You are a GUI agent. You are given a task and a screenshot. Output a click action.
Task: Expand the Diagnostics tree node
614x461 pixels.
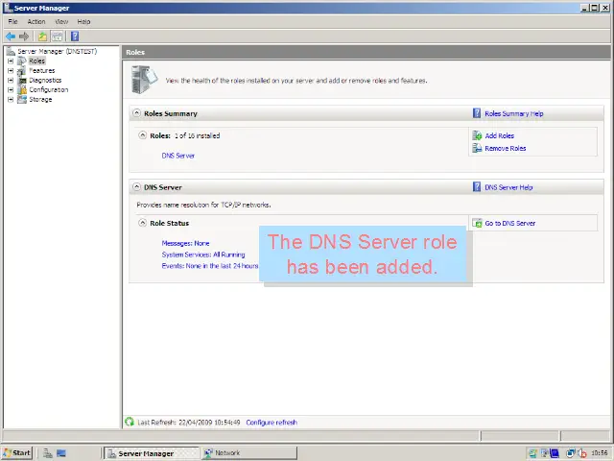(x=11, y=80)
